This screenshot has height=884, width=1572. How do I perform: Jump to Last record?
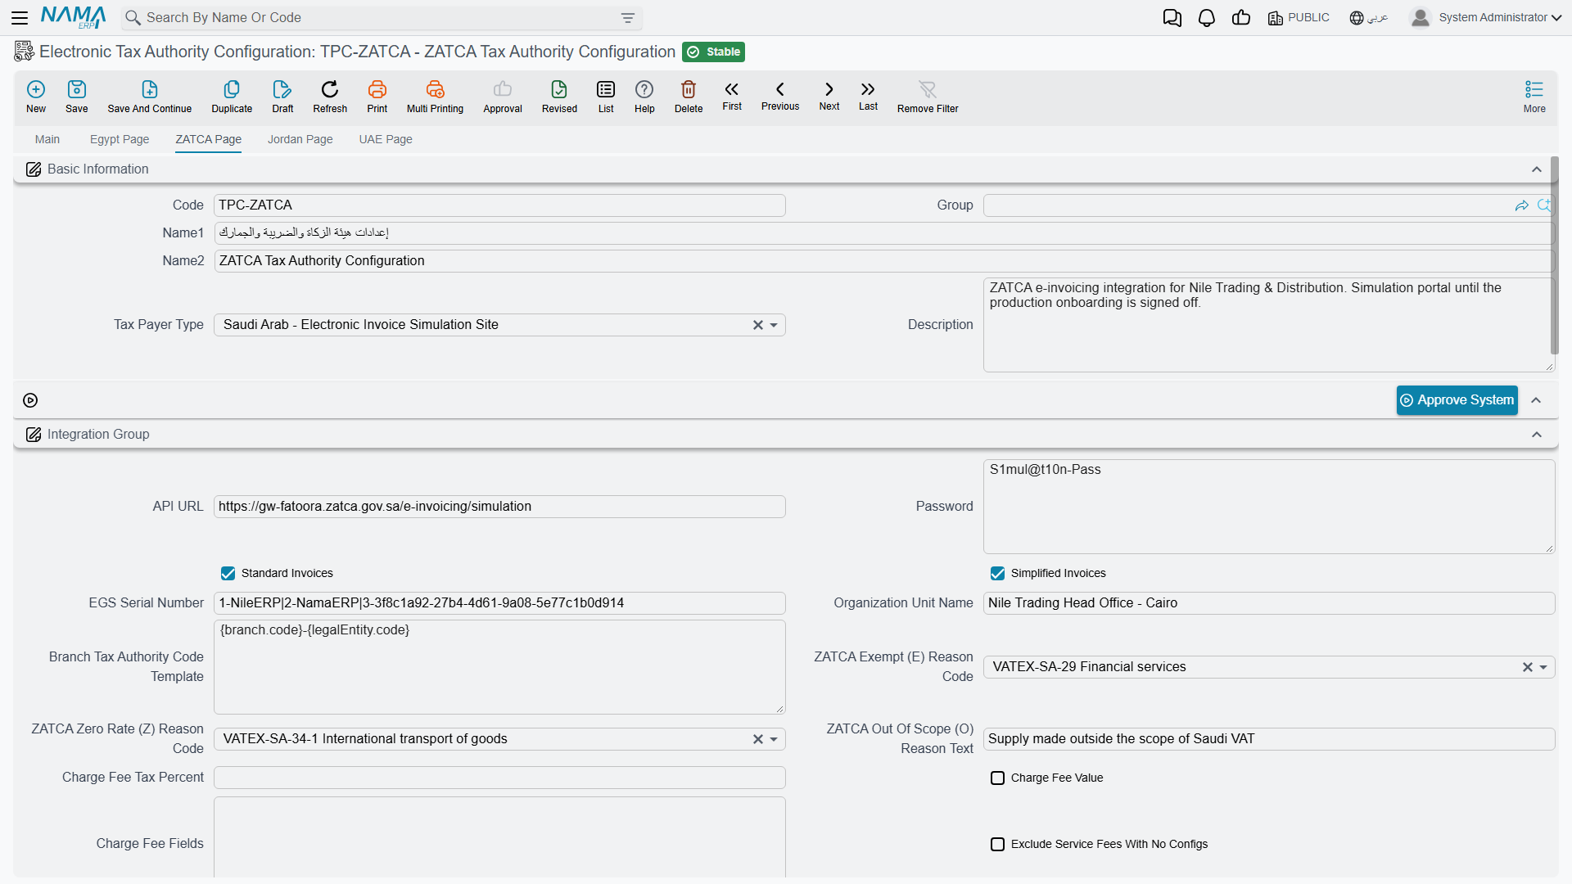point(868,95)
